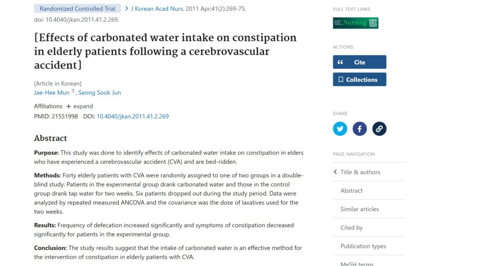Share article on Facebook
484x266 pixels.
pyautogui.click(x=360, y=128)
